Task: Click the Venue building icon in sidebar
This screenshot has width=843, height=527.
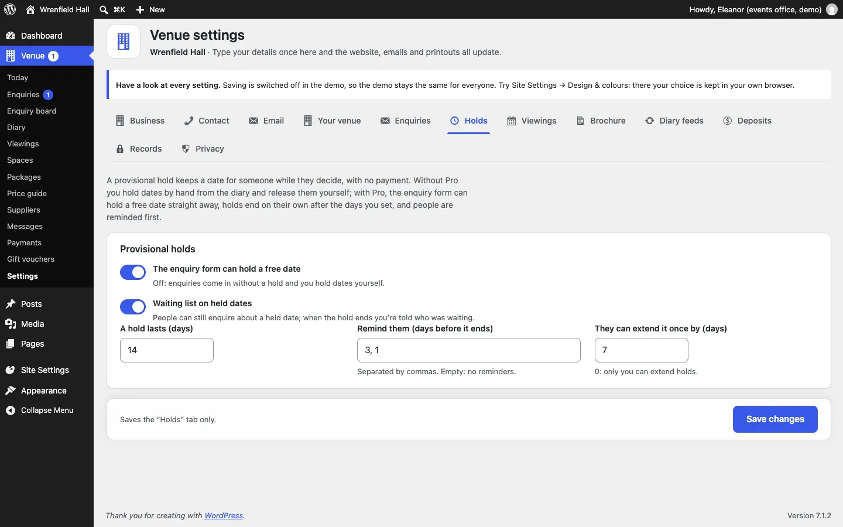Action: pos(11,56)
